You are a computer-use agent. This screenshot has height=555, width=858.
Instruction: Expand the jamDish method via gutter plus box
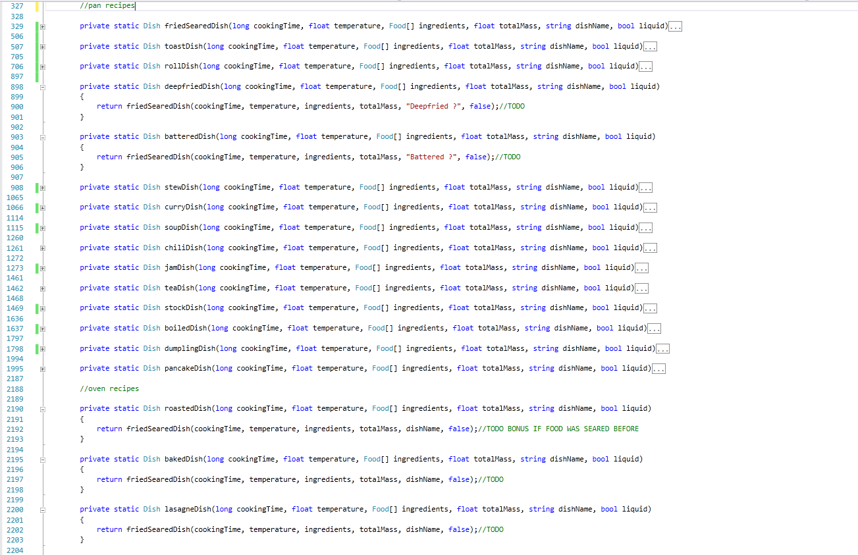(43, 268)
